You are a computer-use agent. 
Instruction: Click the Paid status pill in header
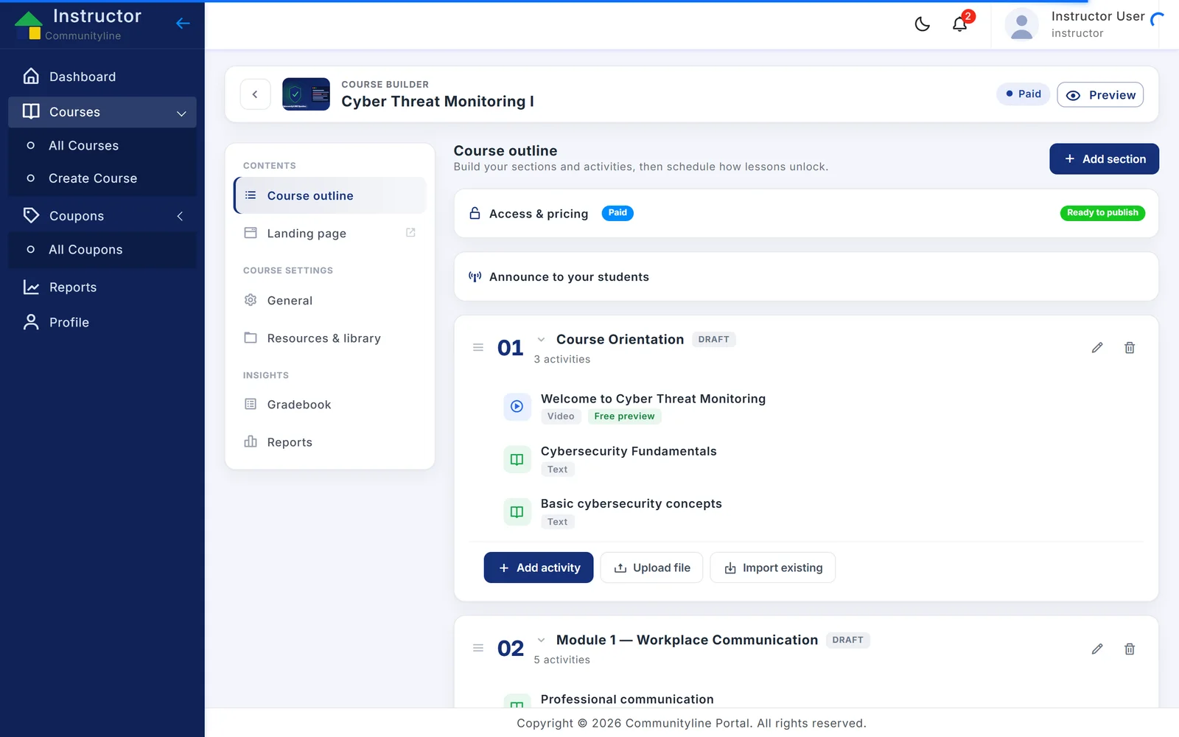pos(1023,94)
